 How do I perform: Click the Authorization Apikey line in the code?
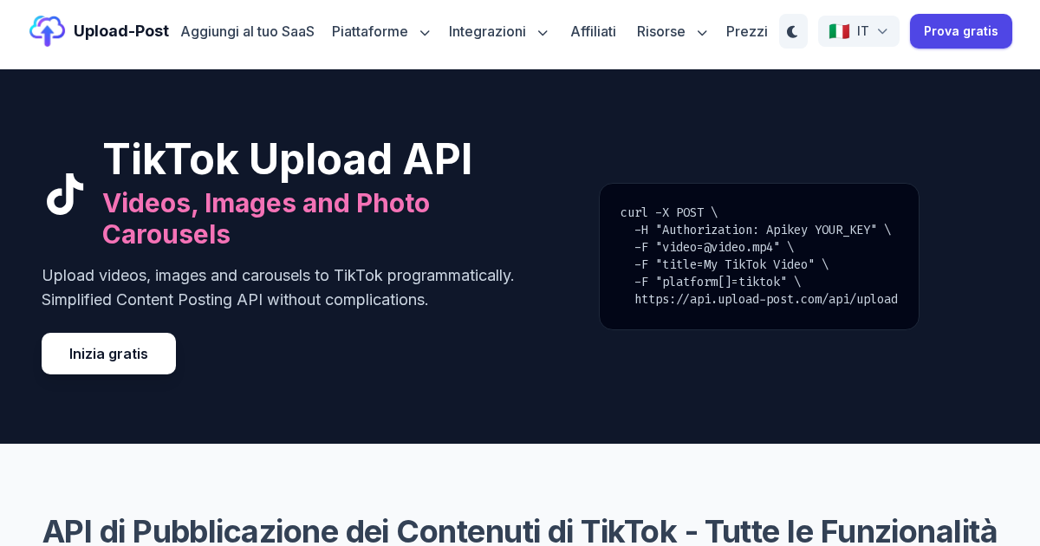point(763,230)
